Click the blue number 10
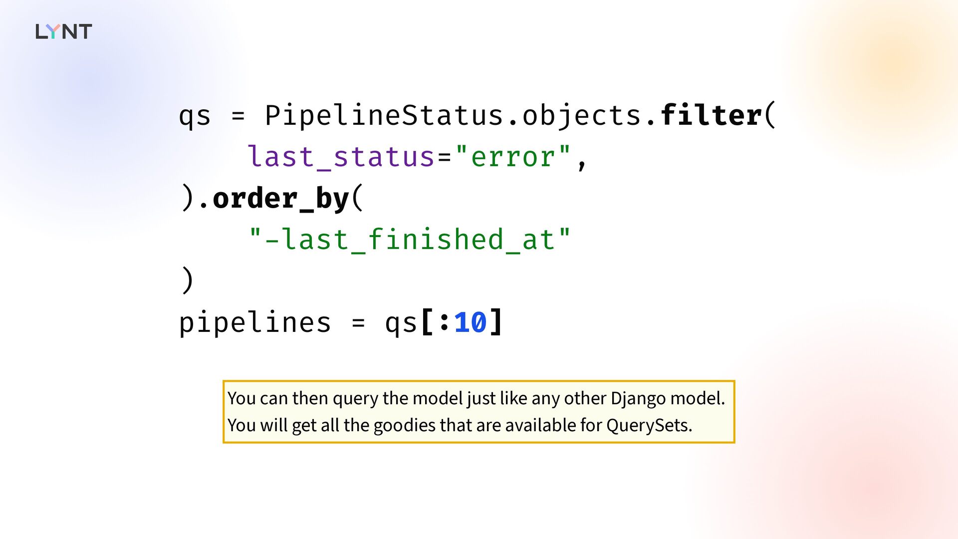 (x=470, y=322)
